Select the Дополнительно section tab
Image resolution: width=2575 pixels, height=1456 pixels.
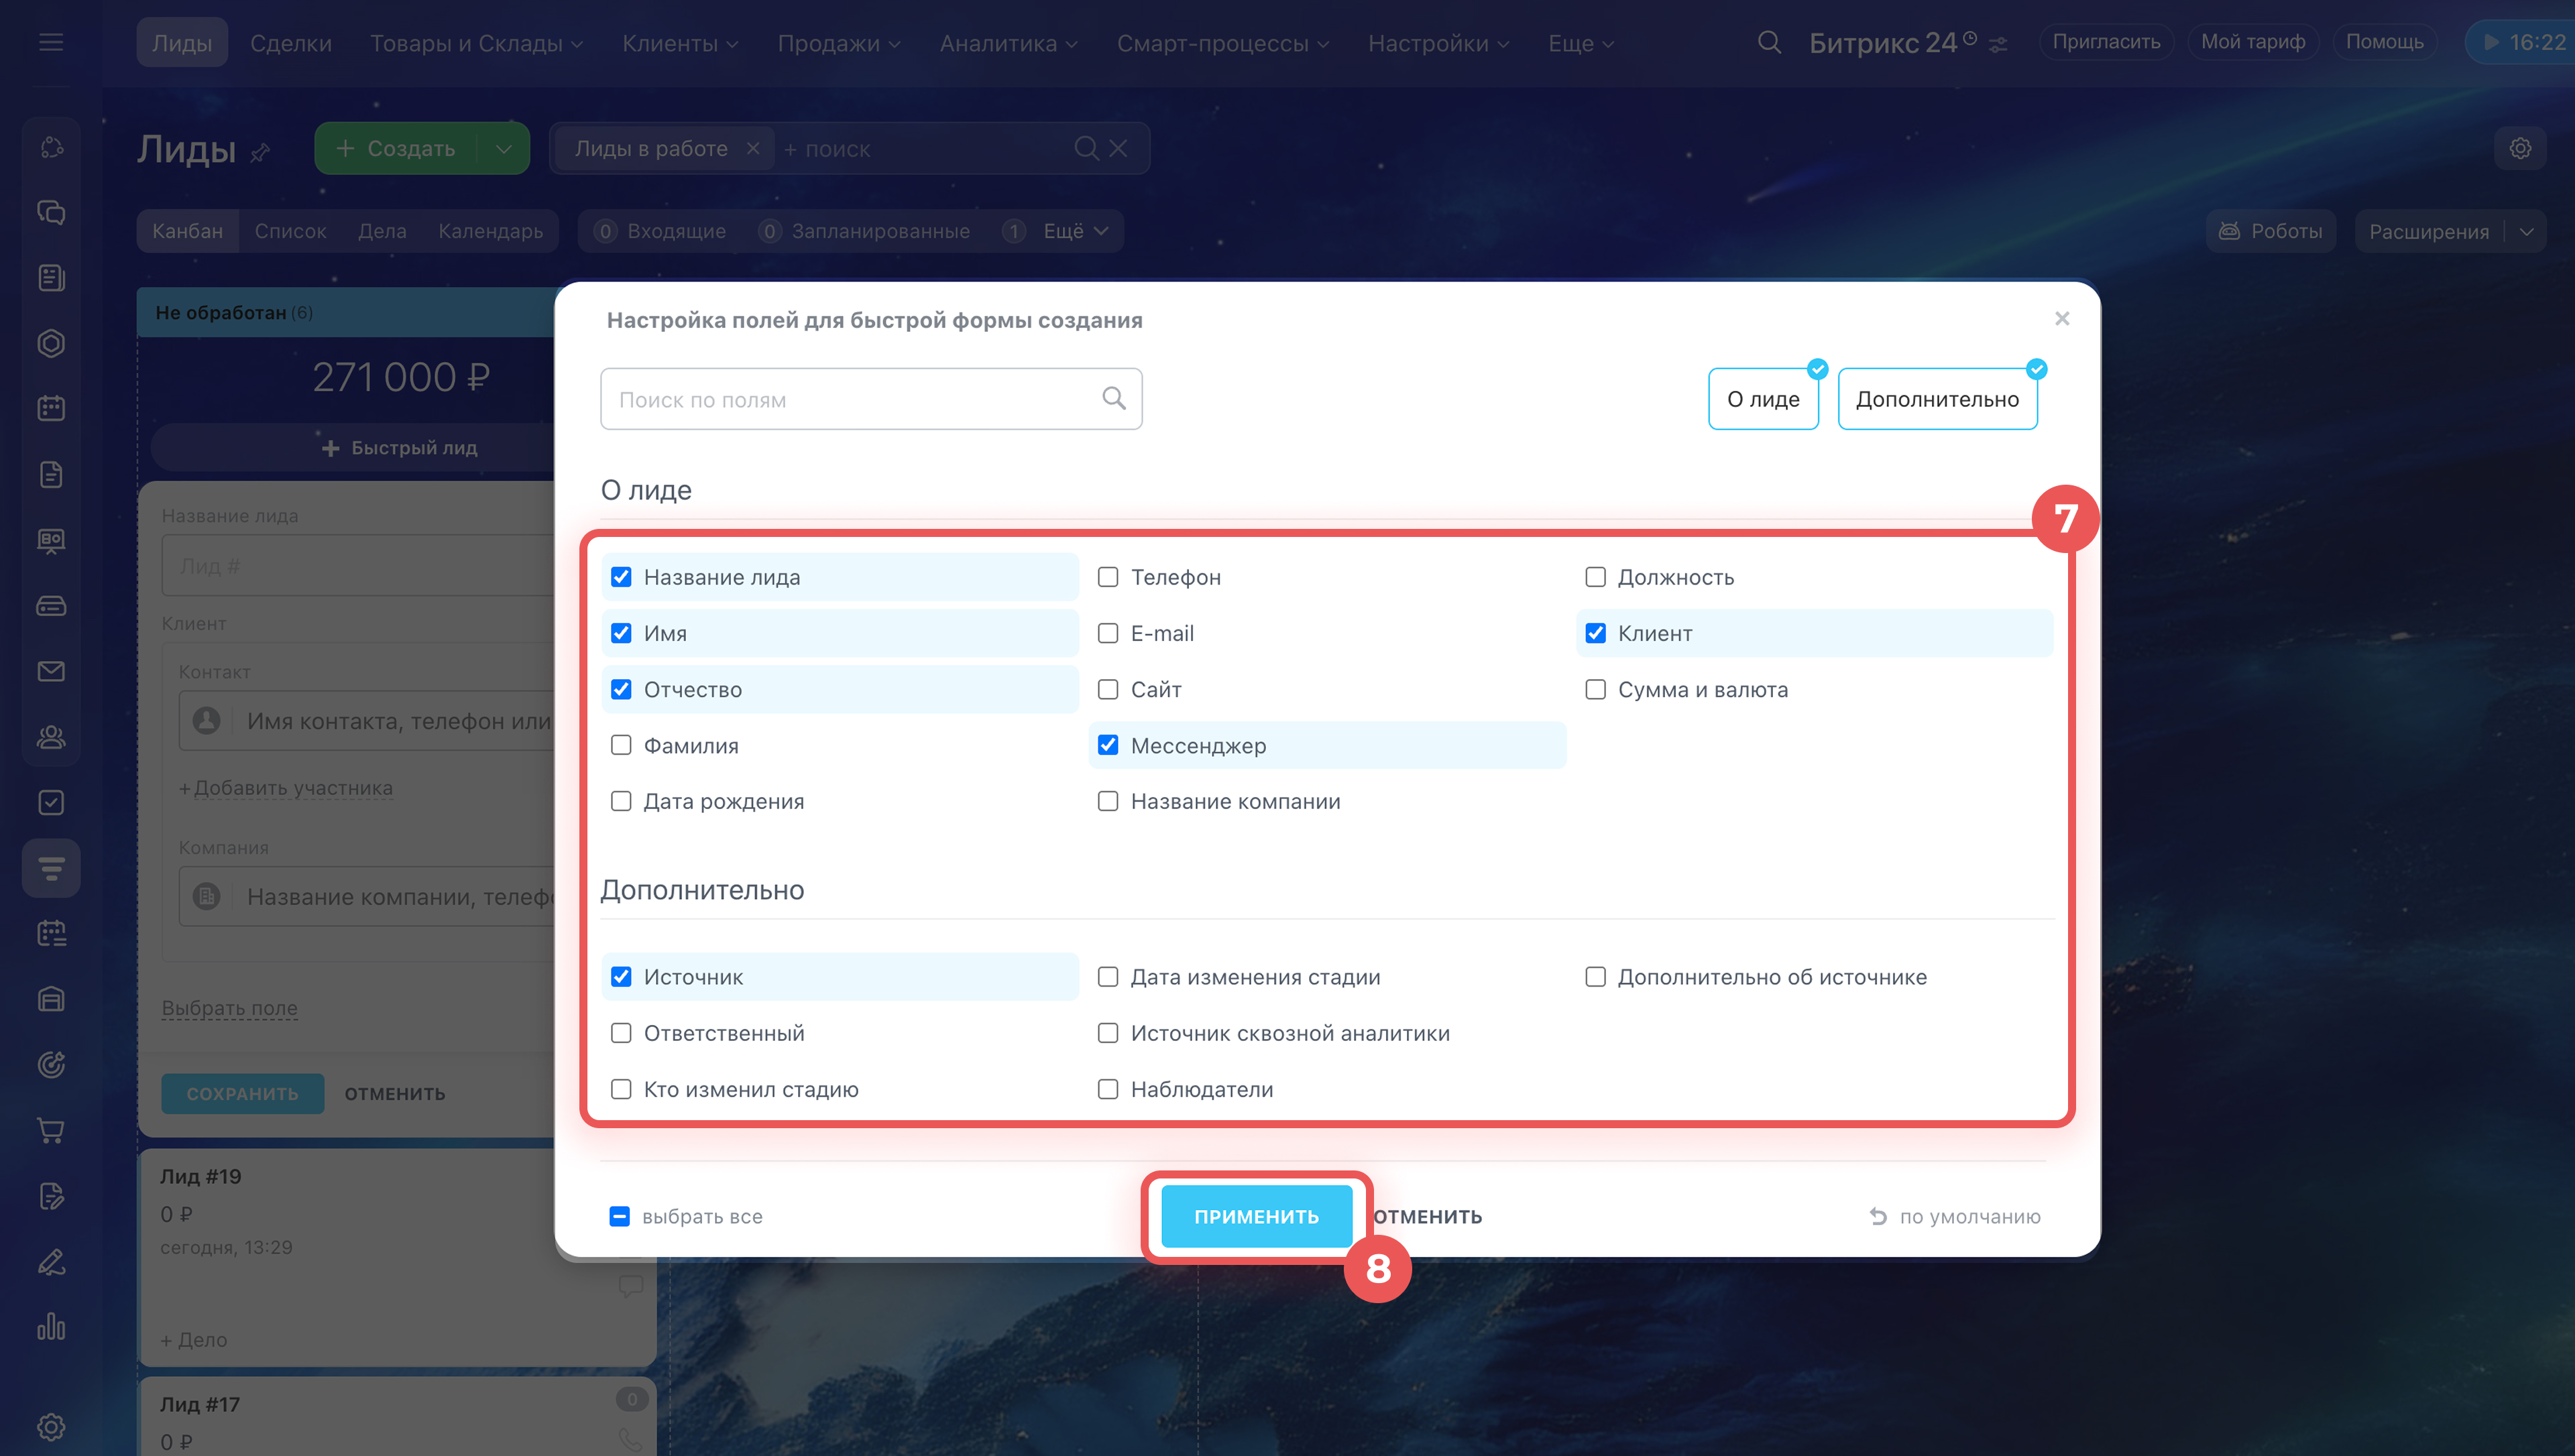(1937, 399)
